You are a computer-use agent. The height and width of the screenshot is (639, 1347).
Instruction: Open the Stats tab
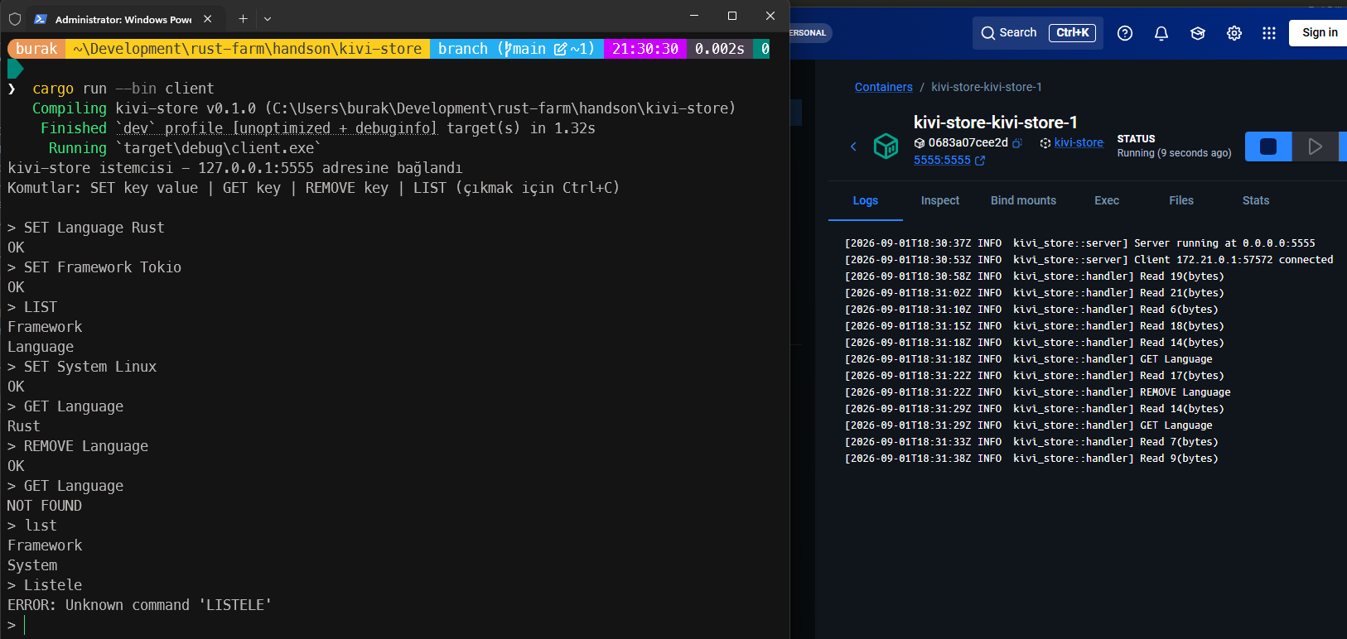pyautogui.click(x=1256, y=200)
